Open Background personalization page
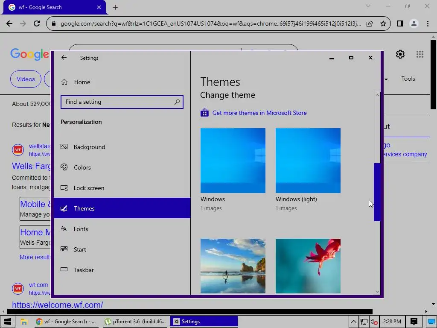The height and width of the screenshot is (328, 437). 122,147
